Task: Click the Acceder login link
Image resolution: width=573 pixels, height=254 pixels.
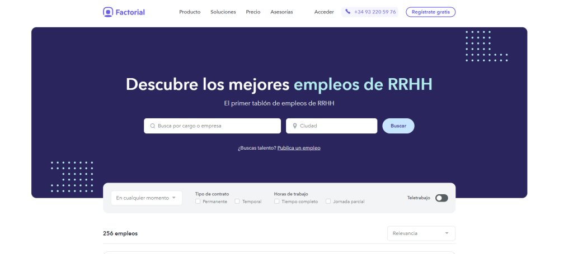Action: 324,12
